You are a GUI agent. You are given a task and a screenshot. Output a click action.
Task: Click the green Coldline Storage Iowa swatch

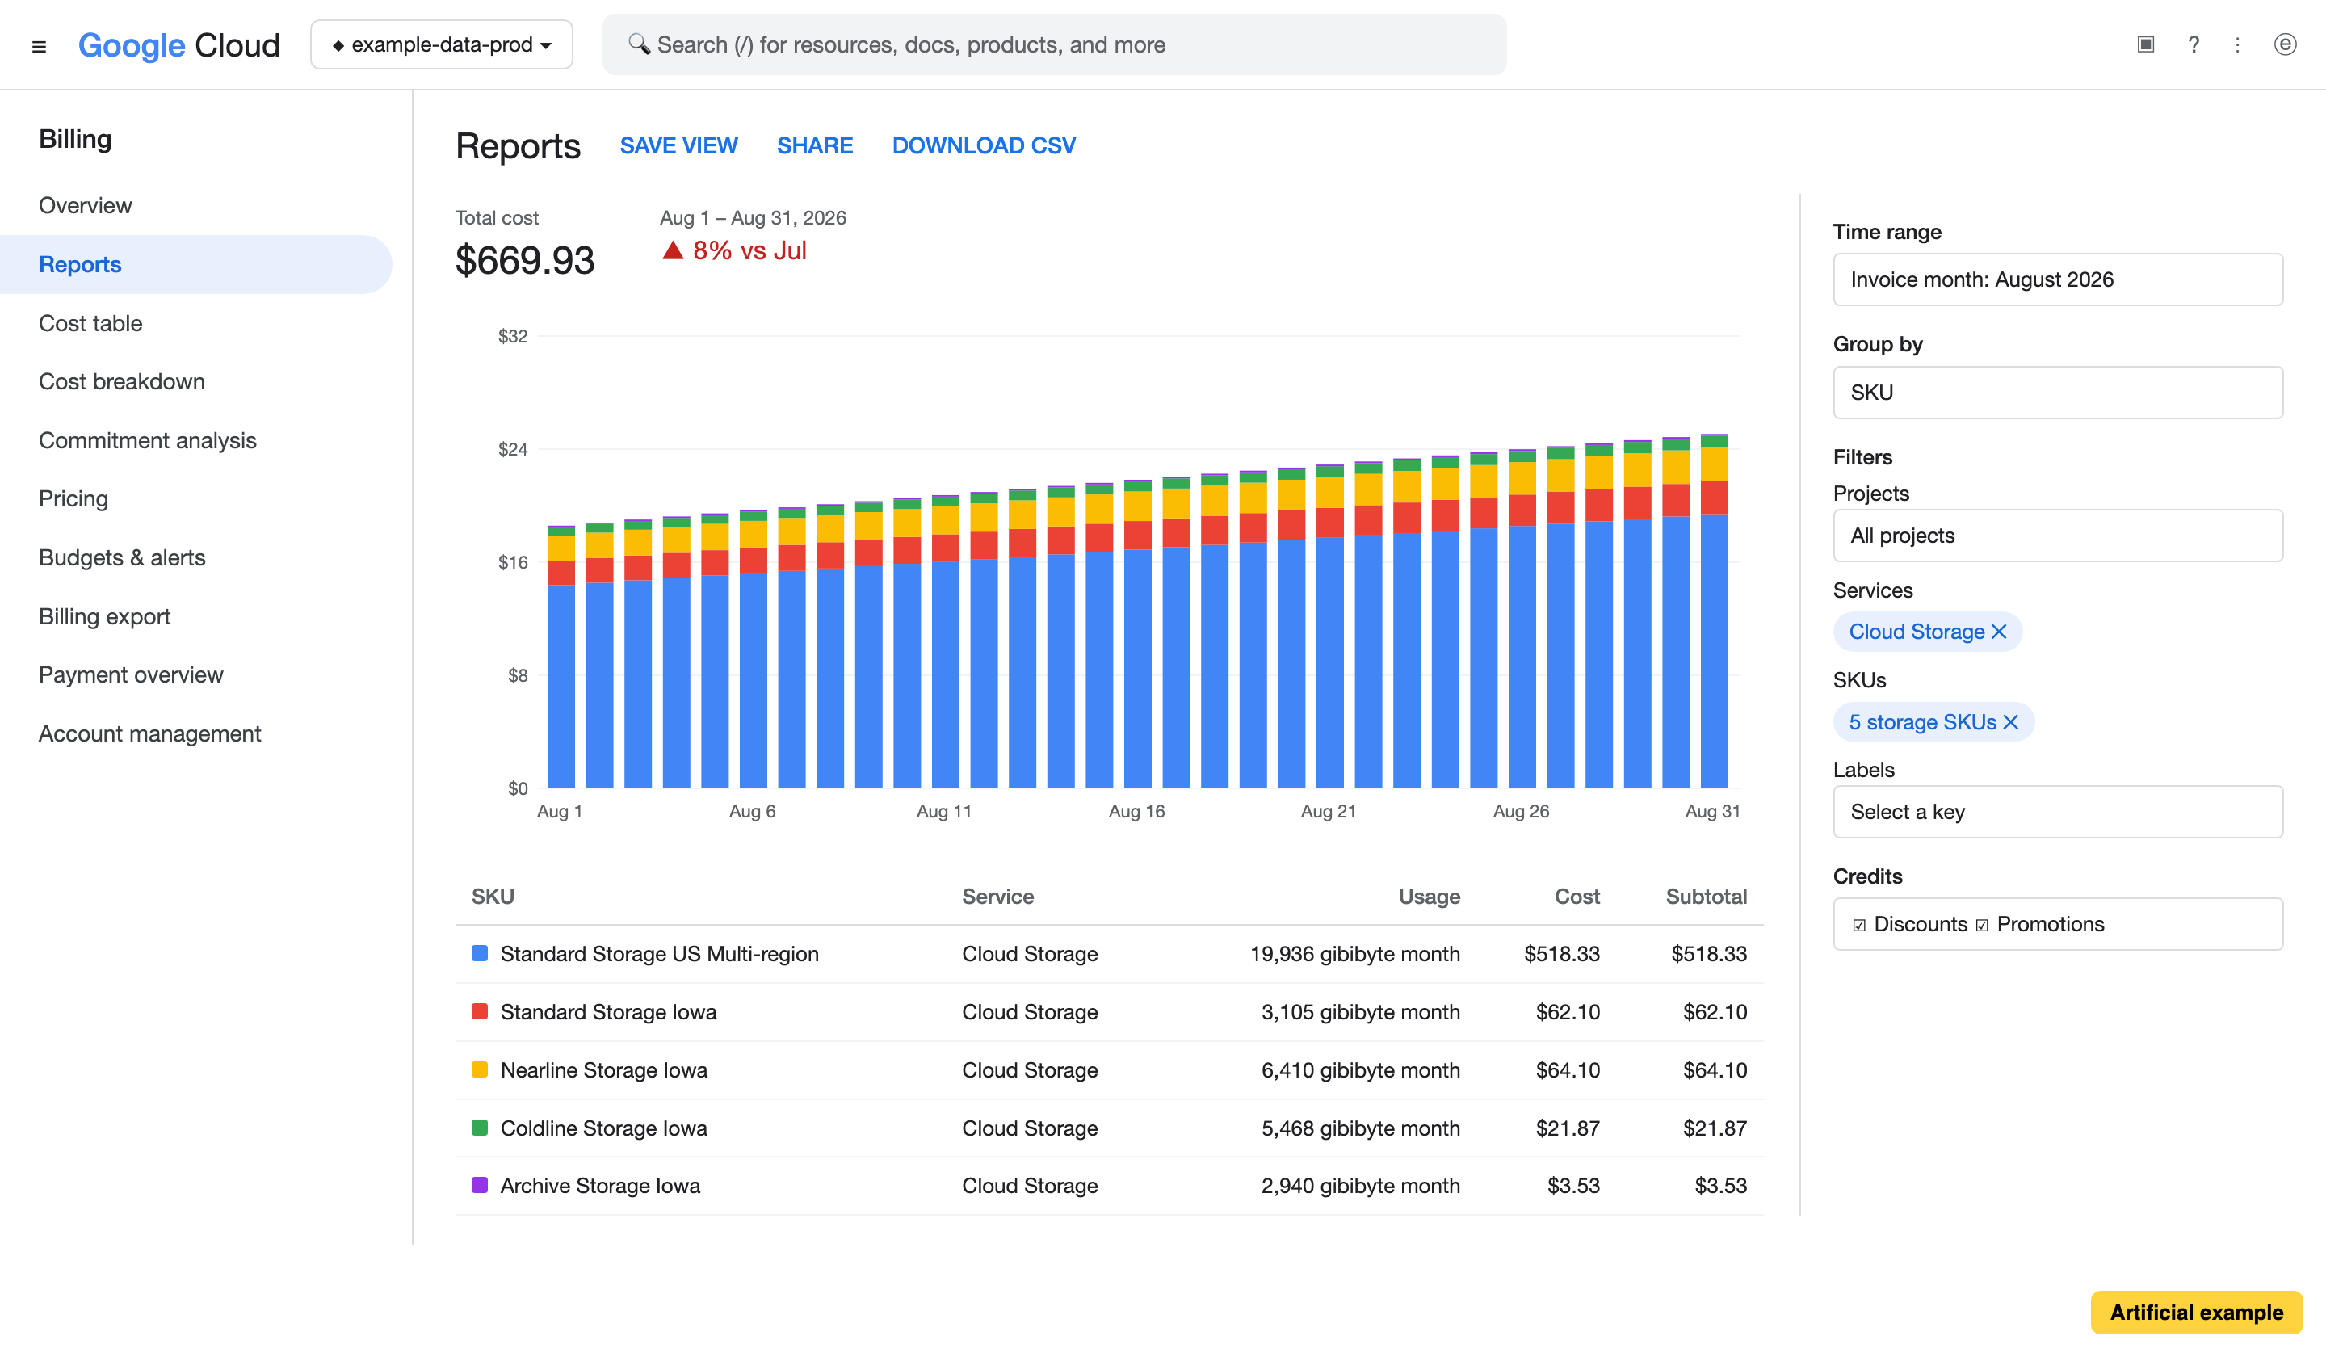[x=479, y=1128]
